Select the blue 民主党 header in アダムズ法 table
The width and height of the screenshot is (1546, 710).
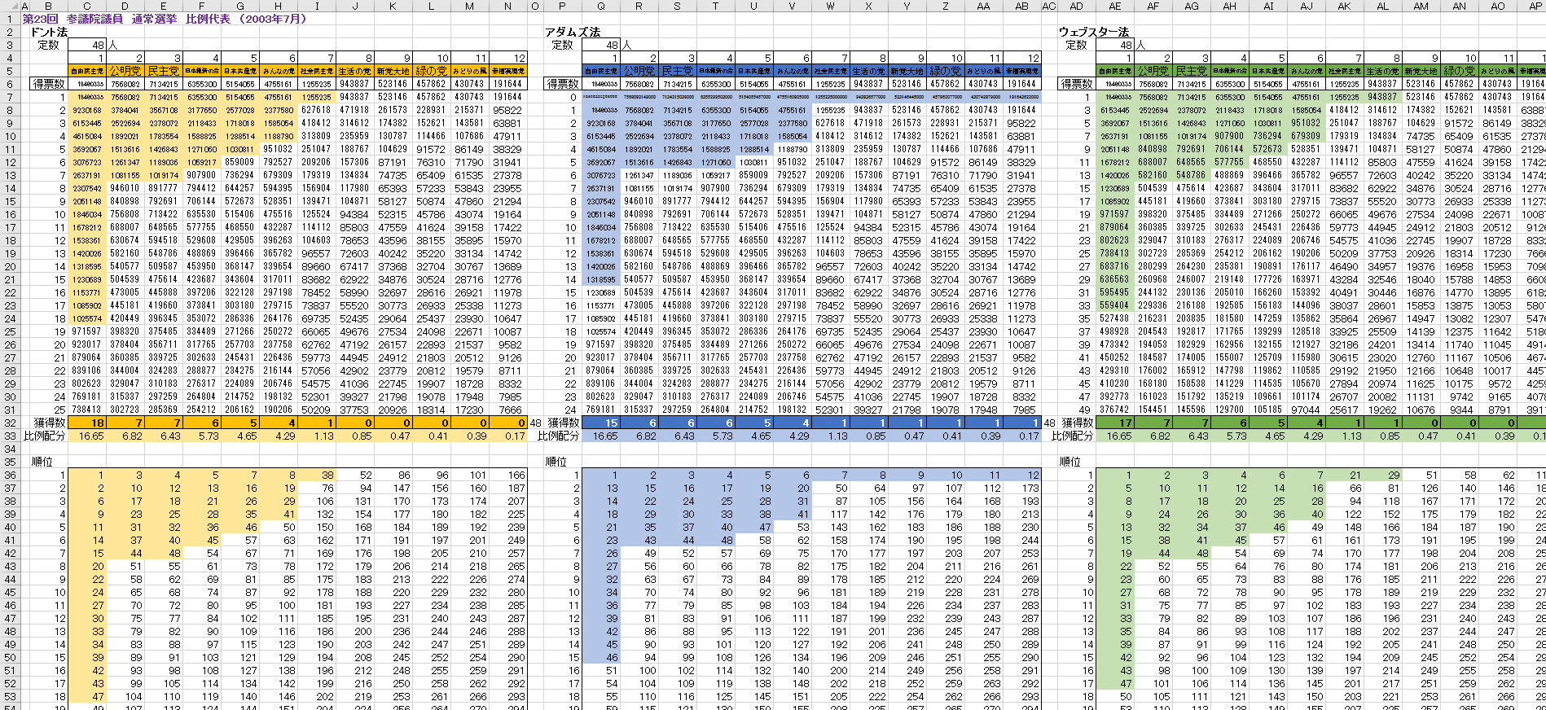[x=678, y=71]
